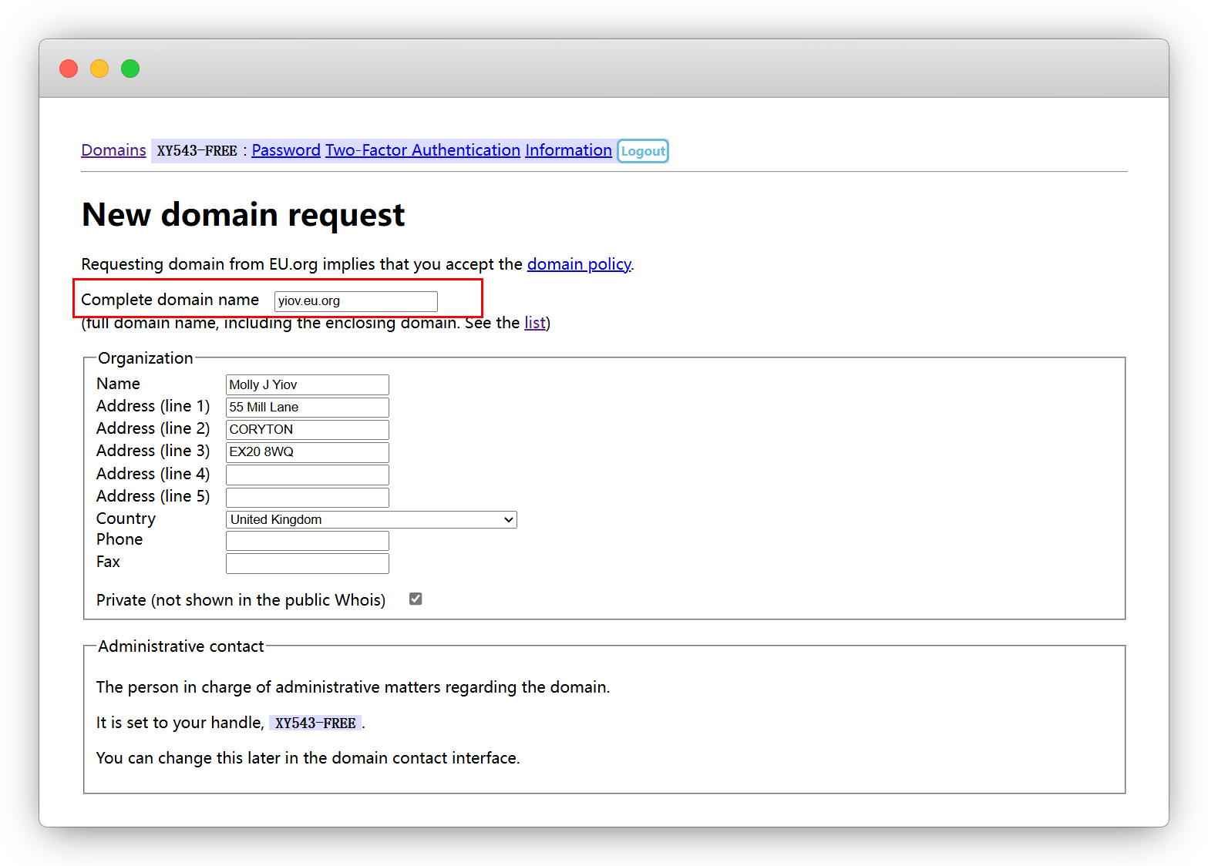The width and height of the screenshot is (1208, 866).
Task: Click the Fax input field
Action: [x=307, y=563]
